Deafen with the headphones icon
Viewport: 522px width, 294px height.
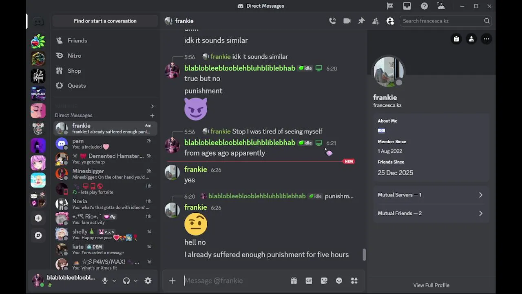coord(126,281)
